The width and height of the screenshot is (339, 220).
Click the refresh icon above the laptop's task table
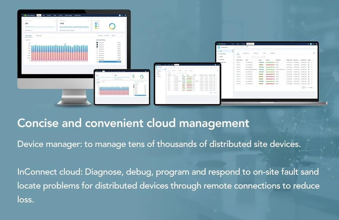point(314,53)
